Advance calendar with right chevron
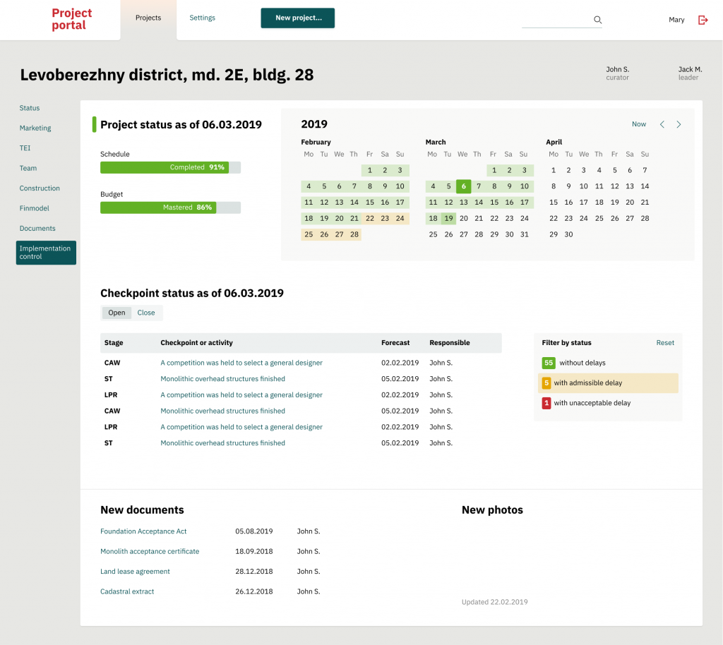Viewport: 723px width, 645px height. (x=679, y=124)
